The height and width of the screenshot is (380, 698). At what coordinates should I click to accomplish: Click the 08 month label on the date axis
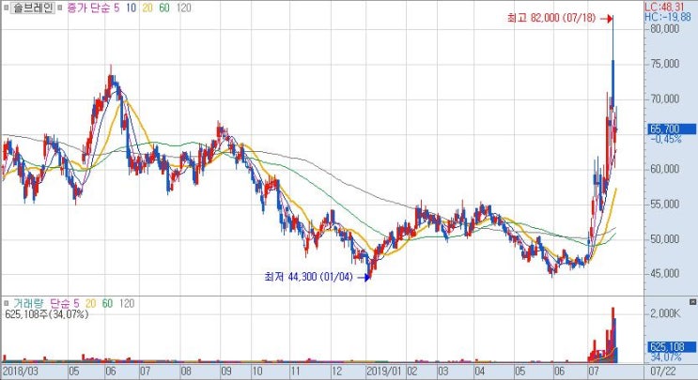(186, 371)
